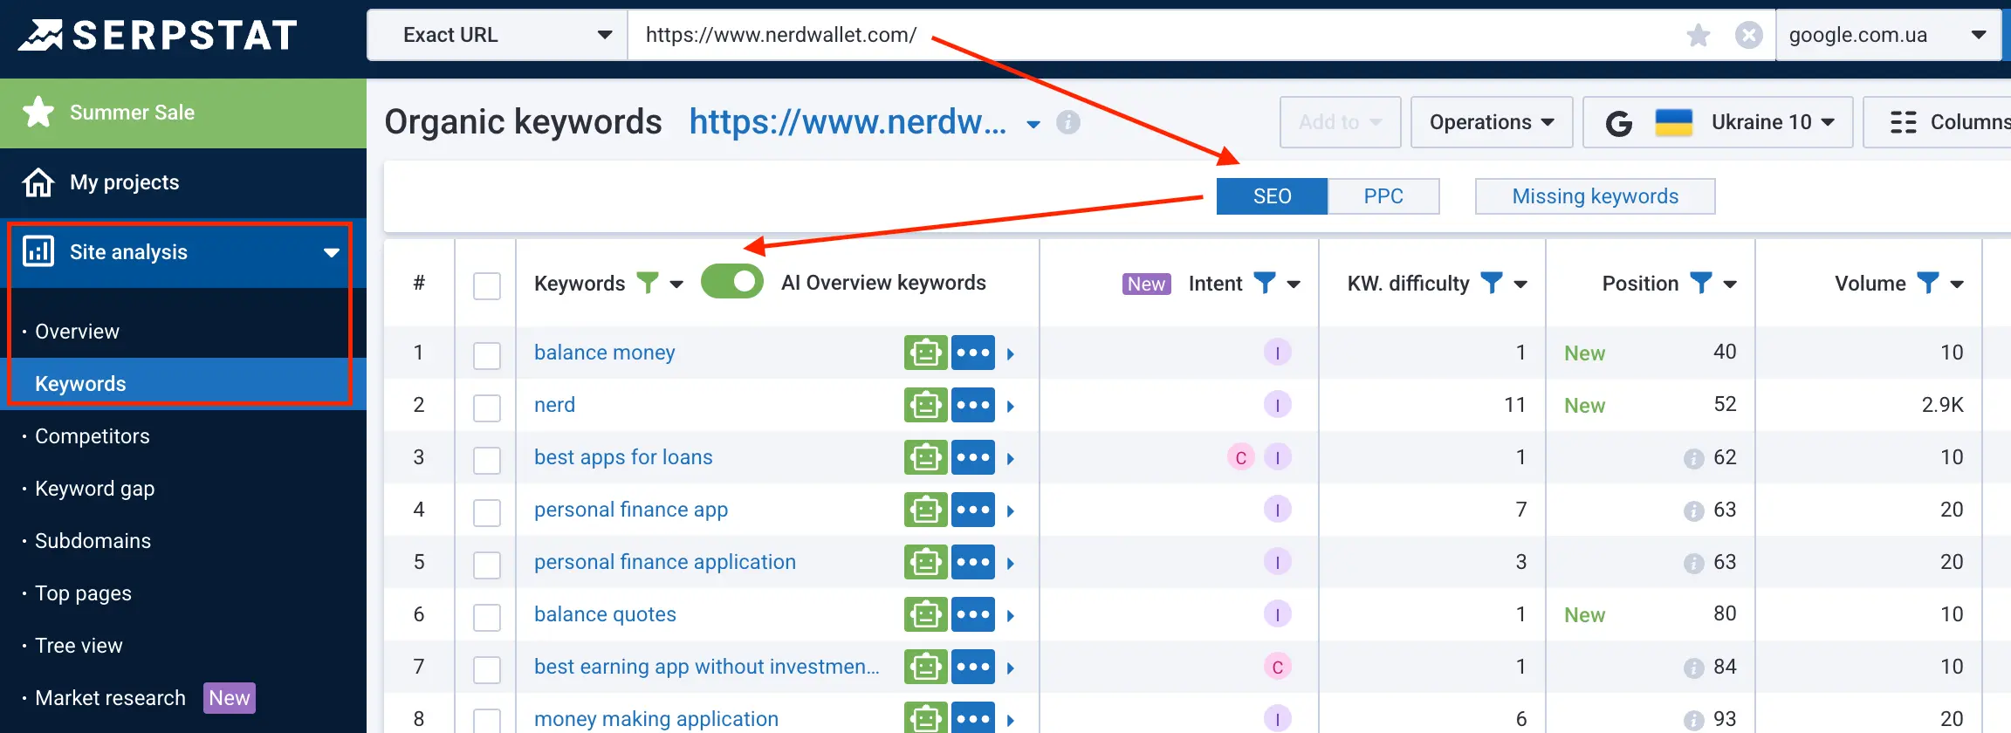Screen dimensions: 2011x733
Task: Open the Summer Sale banner
Action: click(x=183, y=113)
